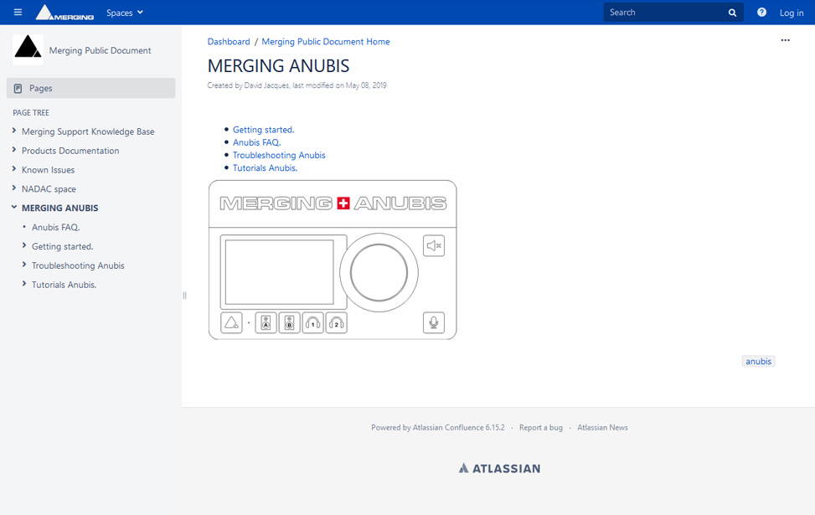This screenshot has width=815, height=515.
Task: Open Anubis FAQ. in page tree
Action: point(55,227)
